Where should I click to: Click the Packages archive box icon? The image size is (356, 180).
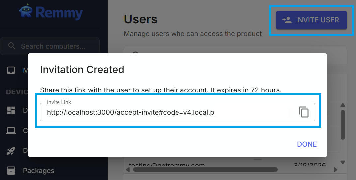pyautogui.click(x=11, y=171)
